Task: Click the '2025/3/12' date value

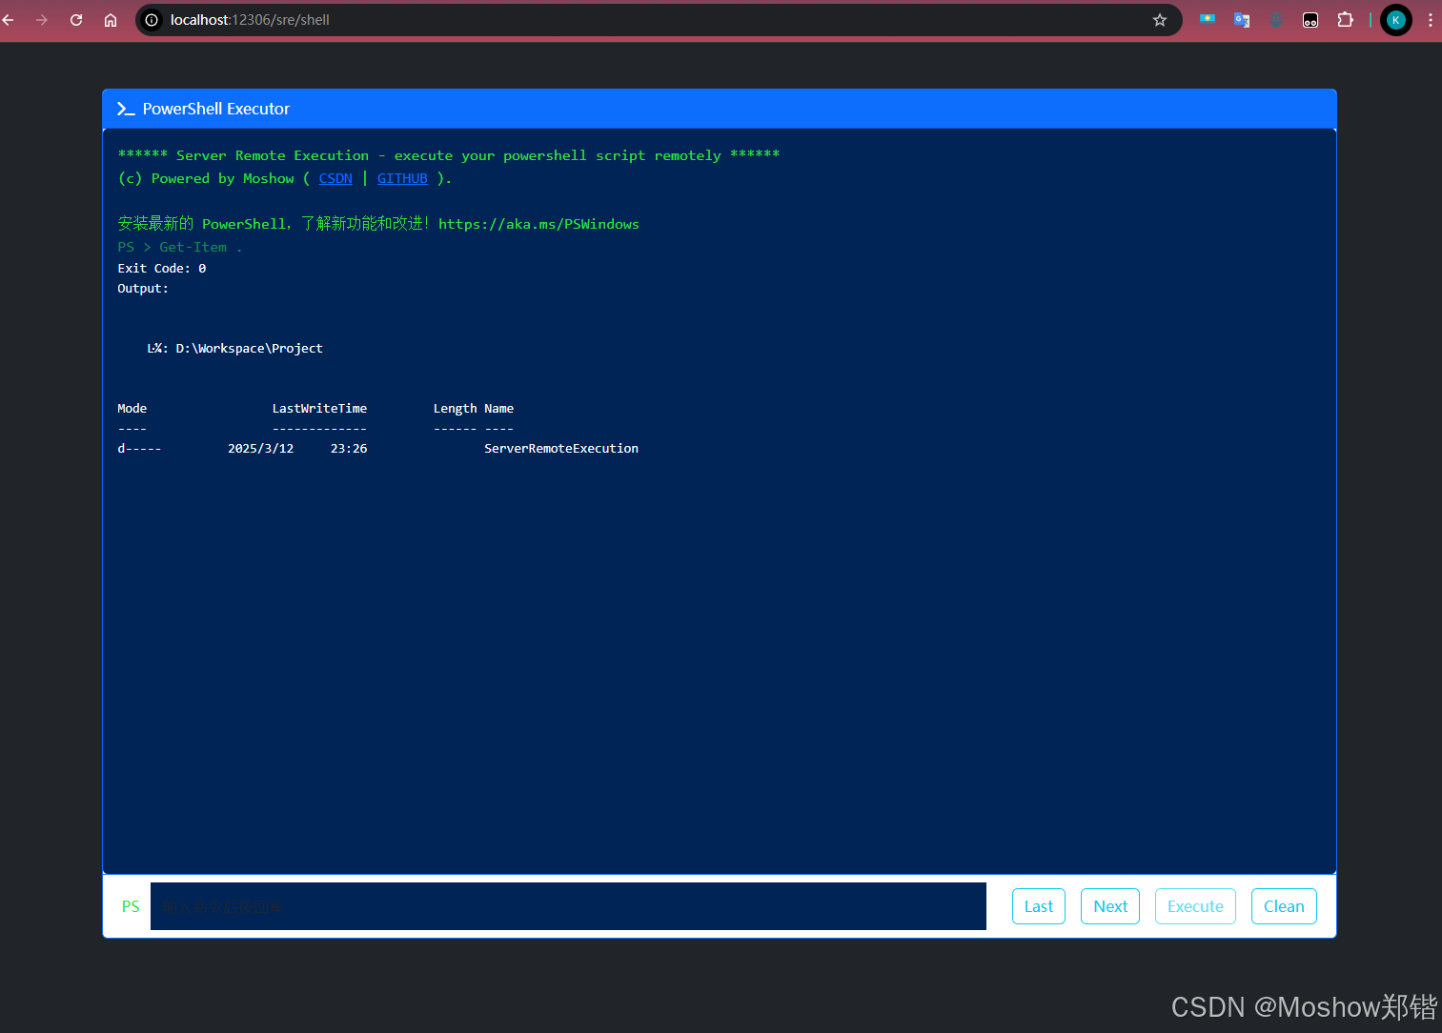Action: (260, 449)
